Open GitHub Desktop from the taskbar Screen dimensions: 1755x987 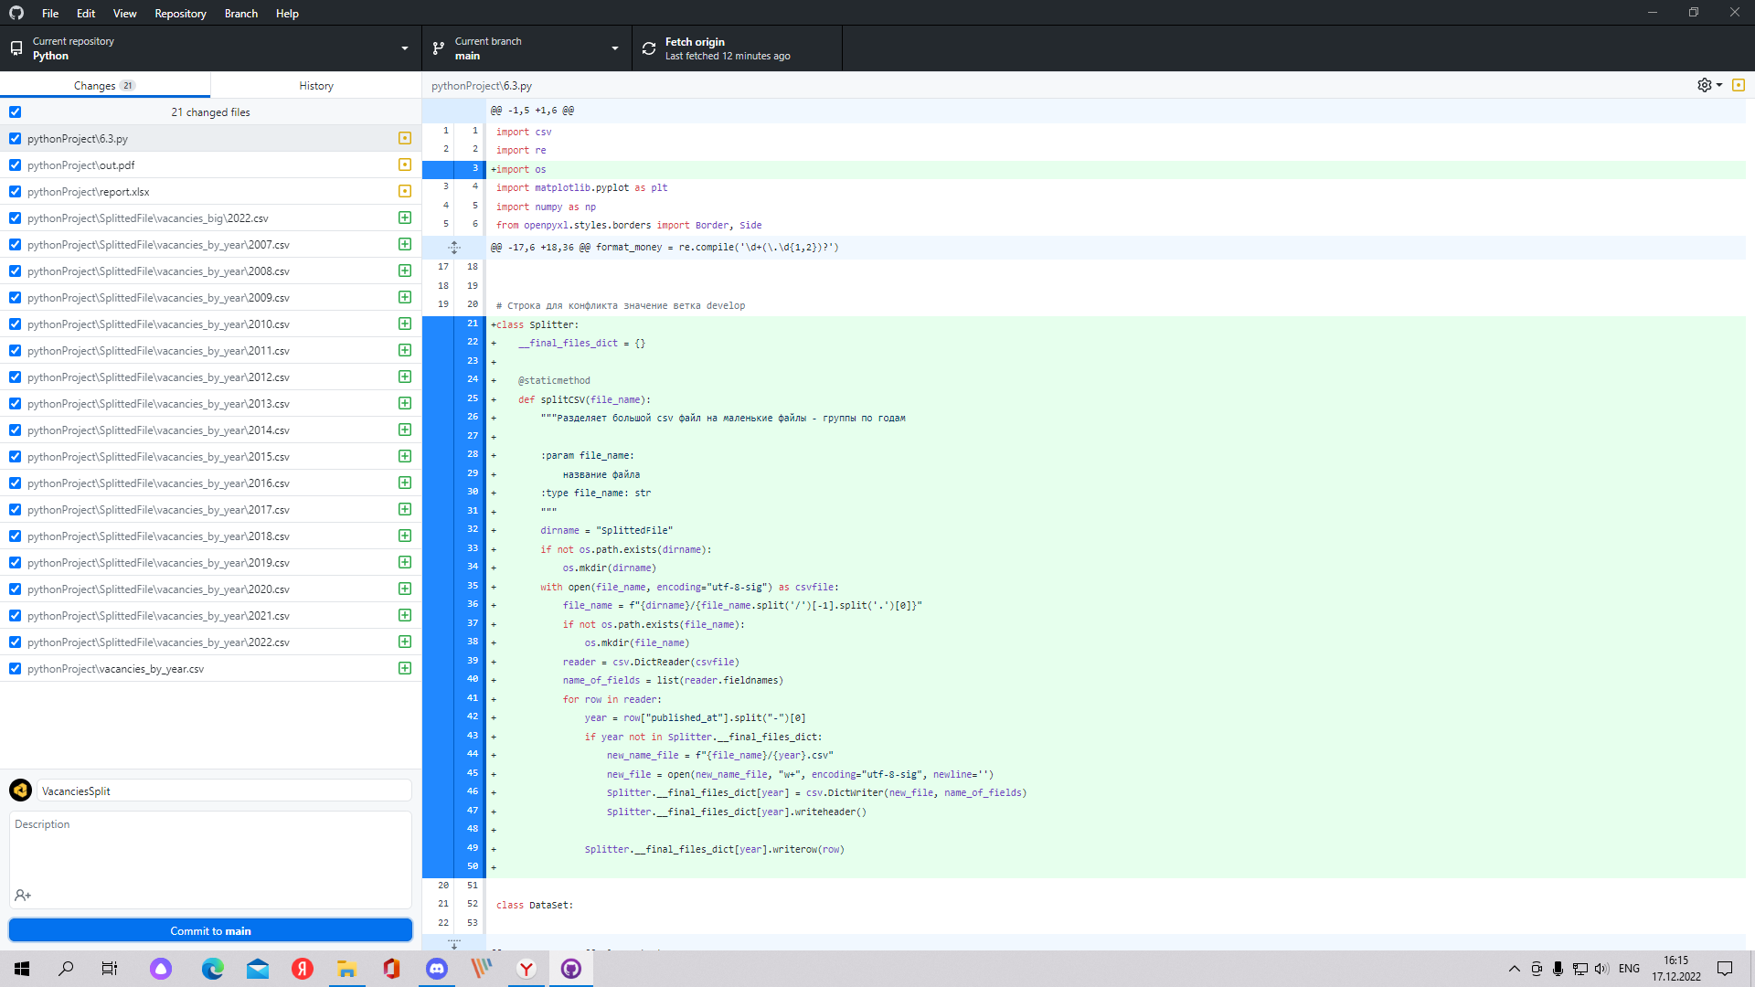pyautogui.click(x=570, y=969)
